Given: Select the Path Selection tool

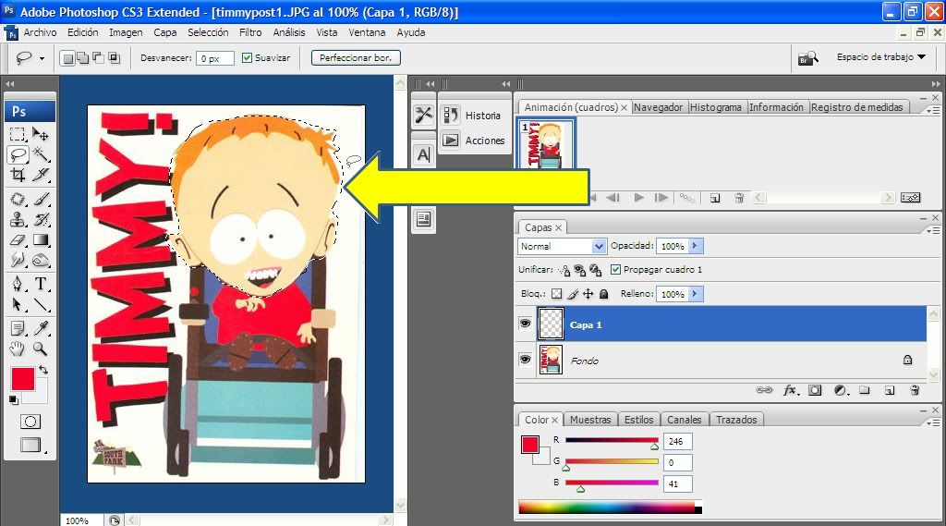Looking at the screenshot, I should click(x=18, y=304).
